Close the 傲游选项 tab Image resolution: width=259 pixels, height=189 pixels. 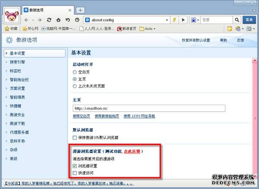(x=70, y=10)
